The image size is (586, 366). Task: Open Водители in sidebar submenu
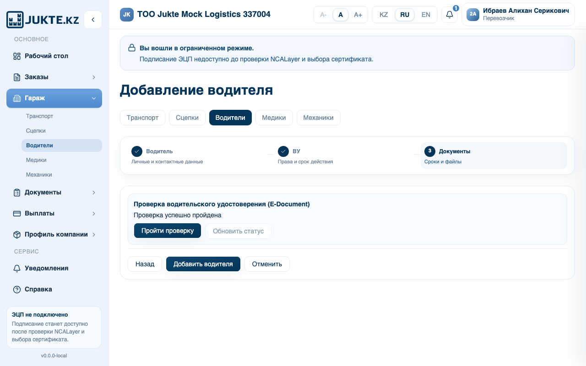(62, 145)
